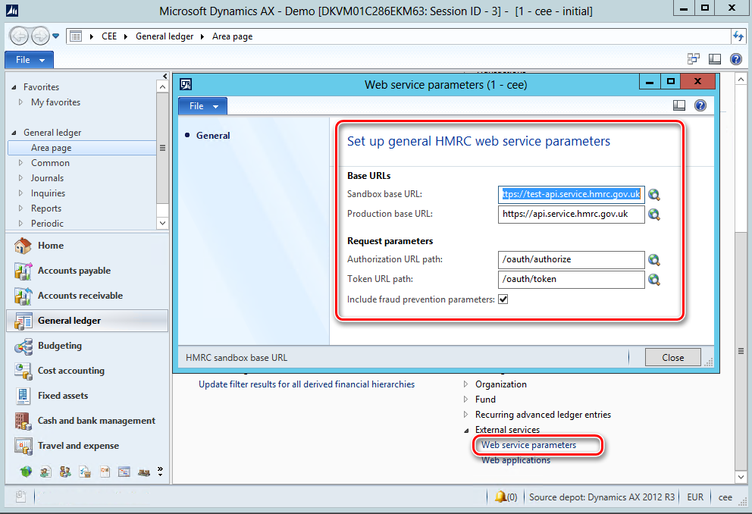This screenshot has width=752, height=514.
Task: Open Web service parameters link
Action: (x=528, y=445)
